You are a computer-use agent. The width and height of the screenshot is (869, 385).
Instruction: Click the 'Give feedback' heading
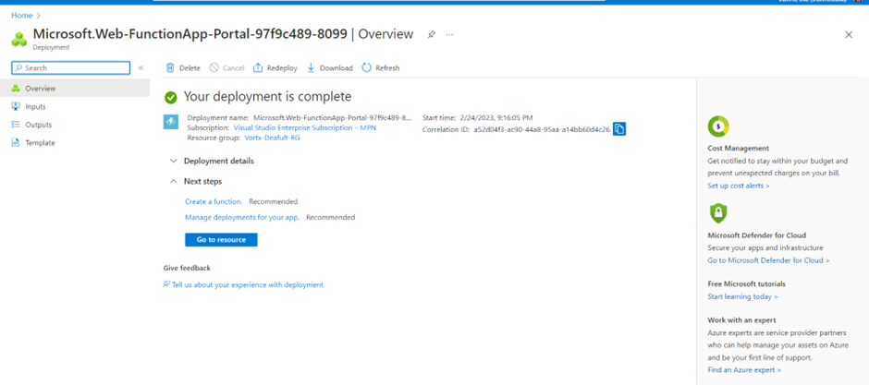[187, 269]
